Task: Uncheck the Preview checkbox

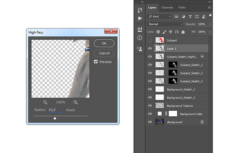Action: tap(96, 61)
